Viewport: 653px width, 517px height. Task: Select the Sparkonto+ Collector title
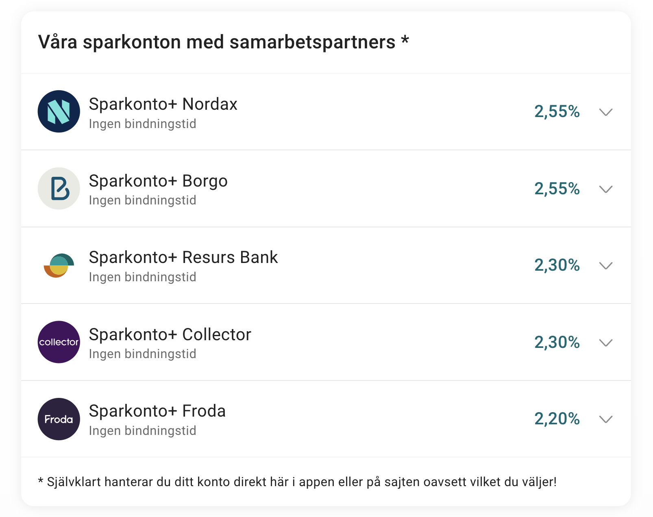[x=170, y=335]
